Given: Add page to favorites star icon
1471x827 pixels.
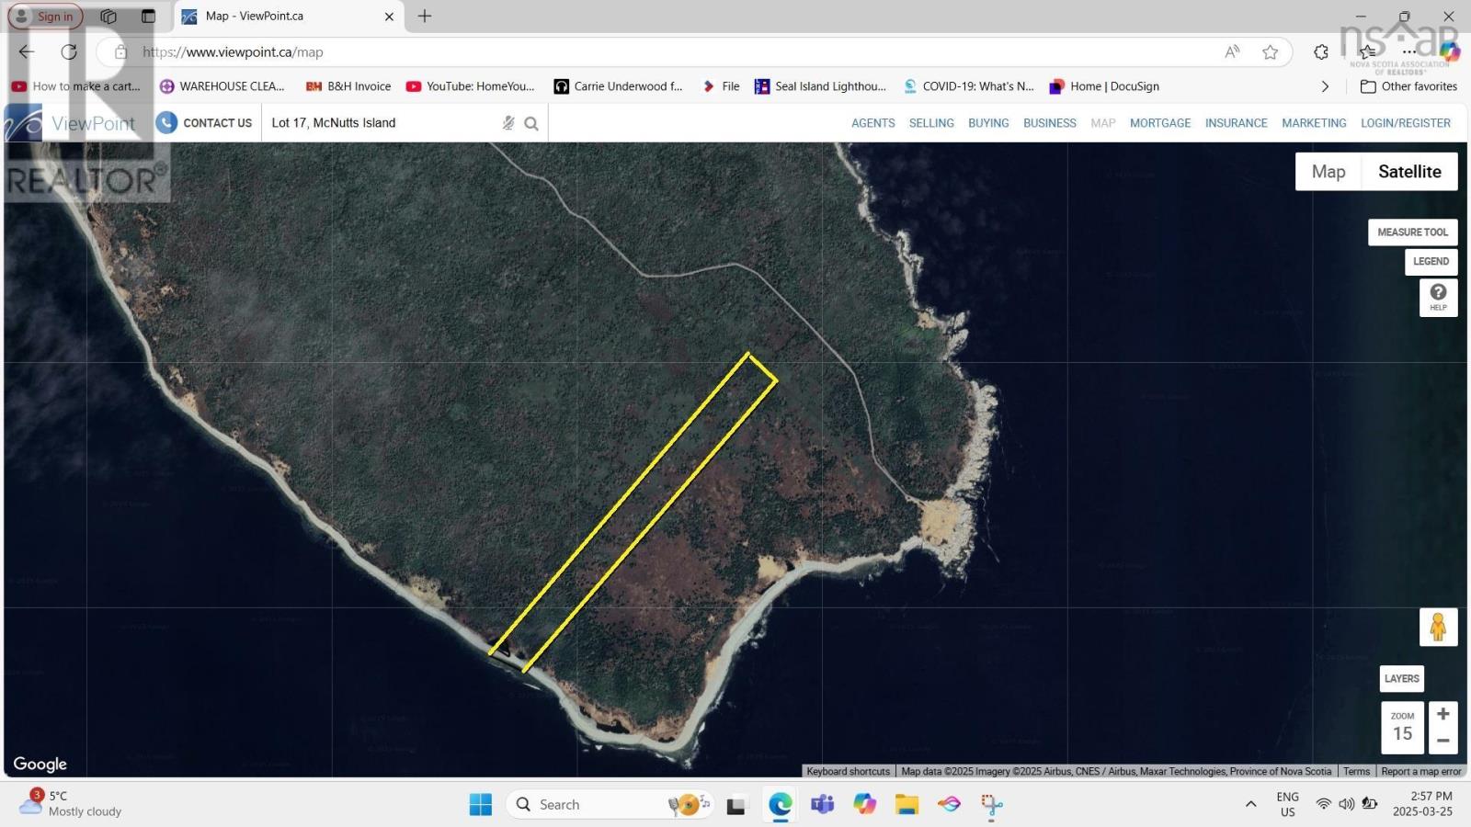Looking at the screenshot, I should pos(1270,52).
